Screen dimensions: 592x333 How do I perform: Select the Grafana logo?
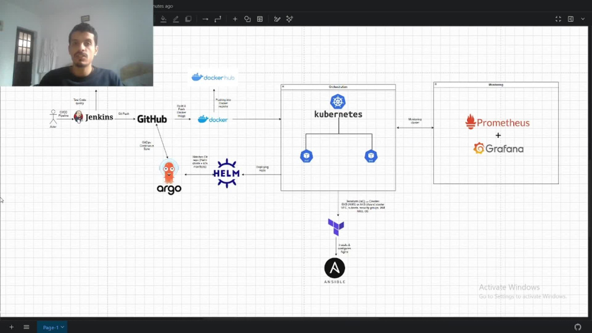point(498,148)
